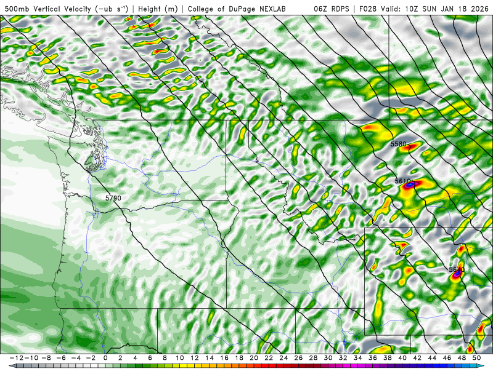Click the 36 value on the color scale
Viewport: 493px width, 369px height.
(x=373, y=358)
